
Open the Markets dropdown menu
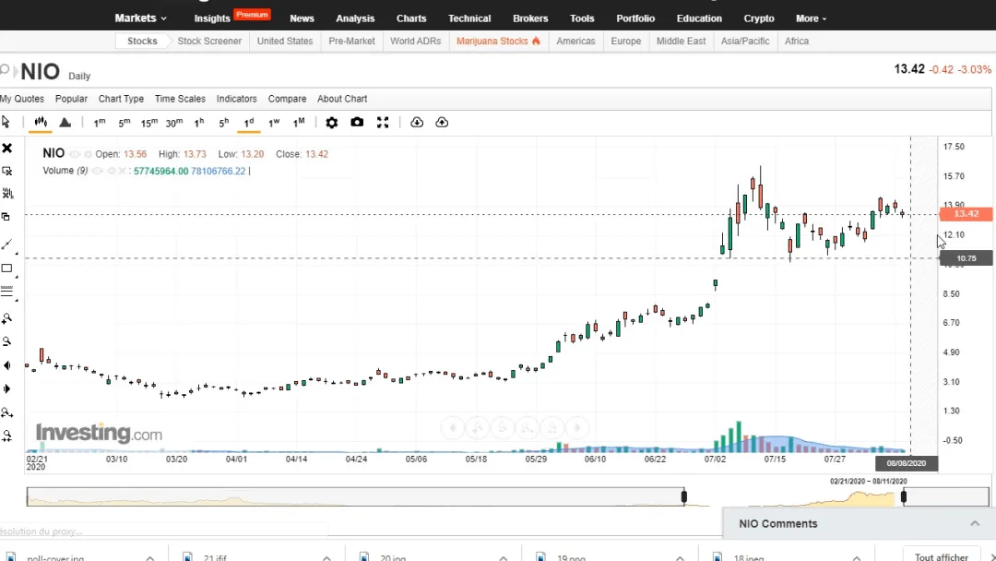pos(140,18)
